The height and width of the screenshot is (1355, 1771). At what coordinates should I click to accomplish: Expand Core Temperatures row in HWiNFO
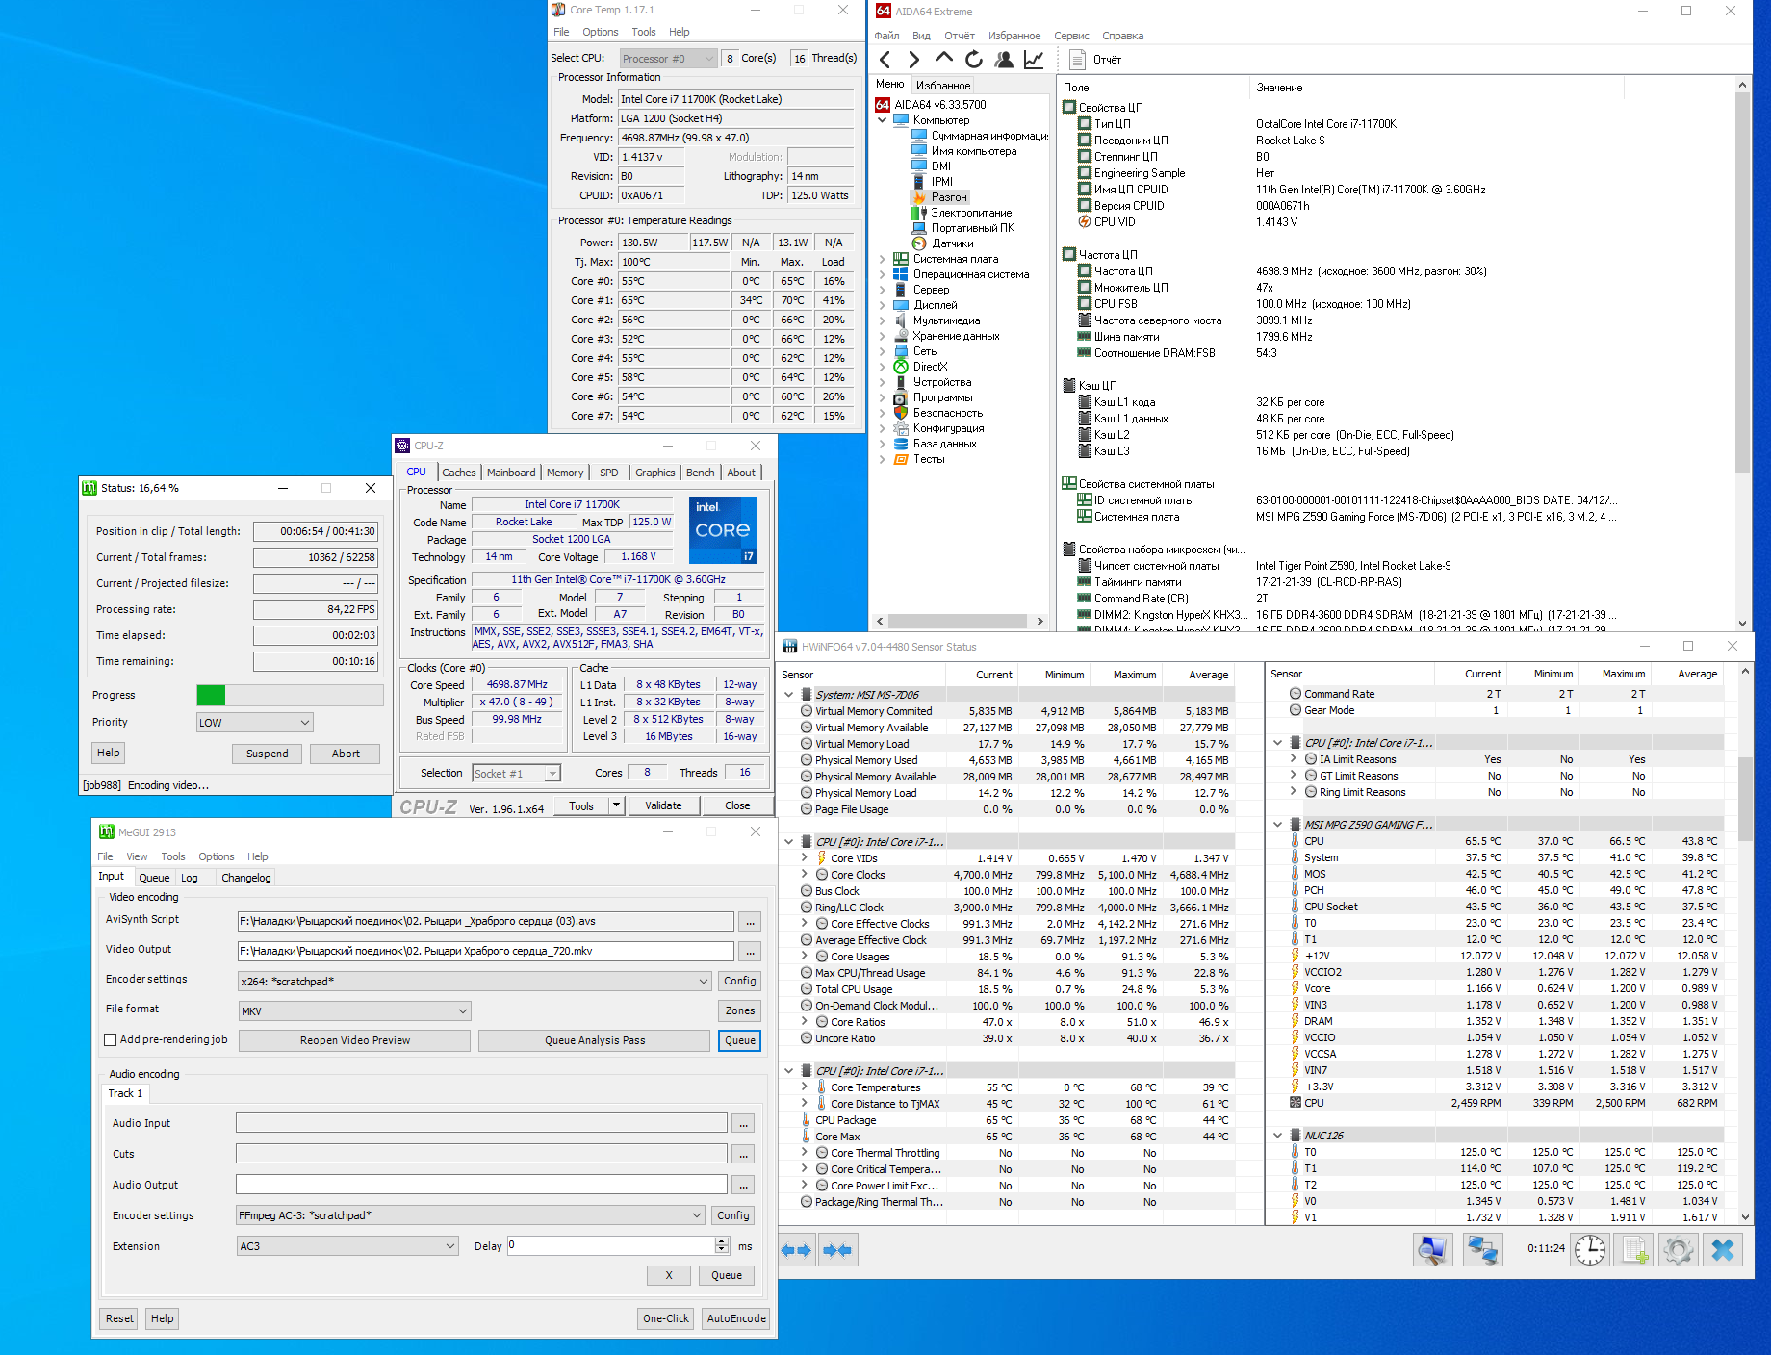[x=805, y=1087]
